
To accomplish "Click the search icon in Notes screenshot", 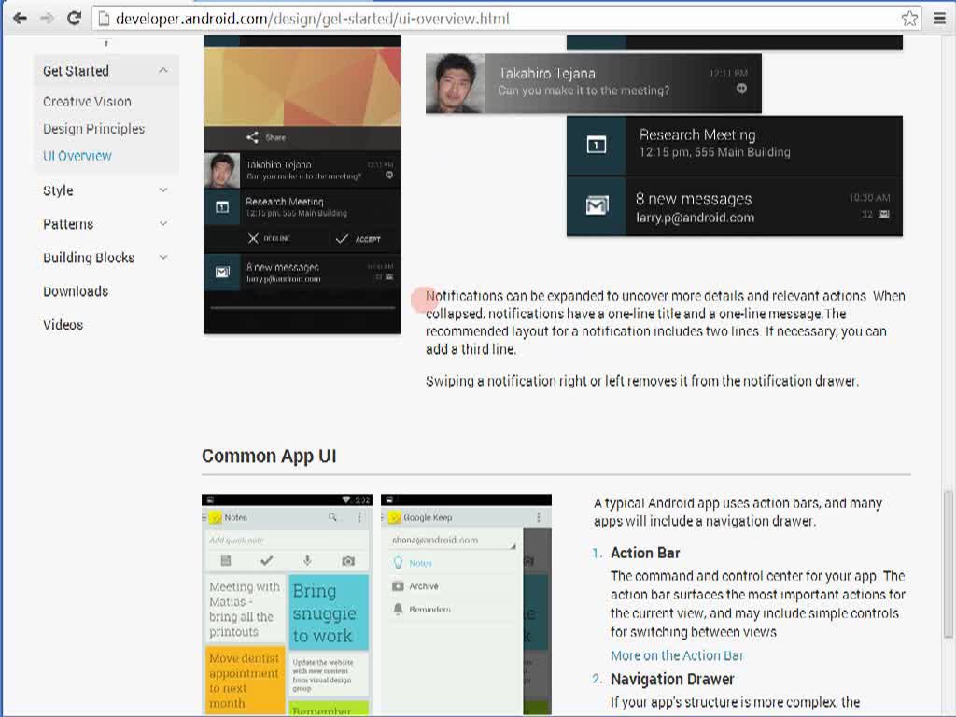I will [332, 517].
